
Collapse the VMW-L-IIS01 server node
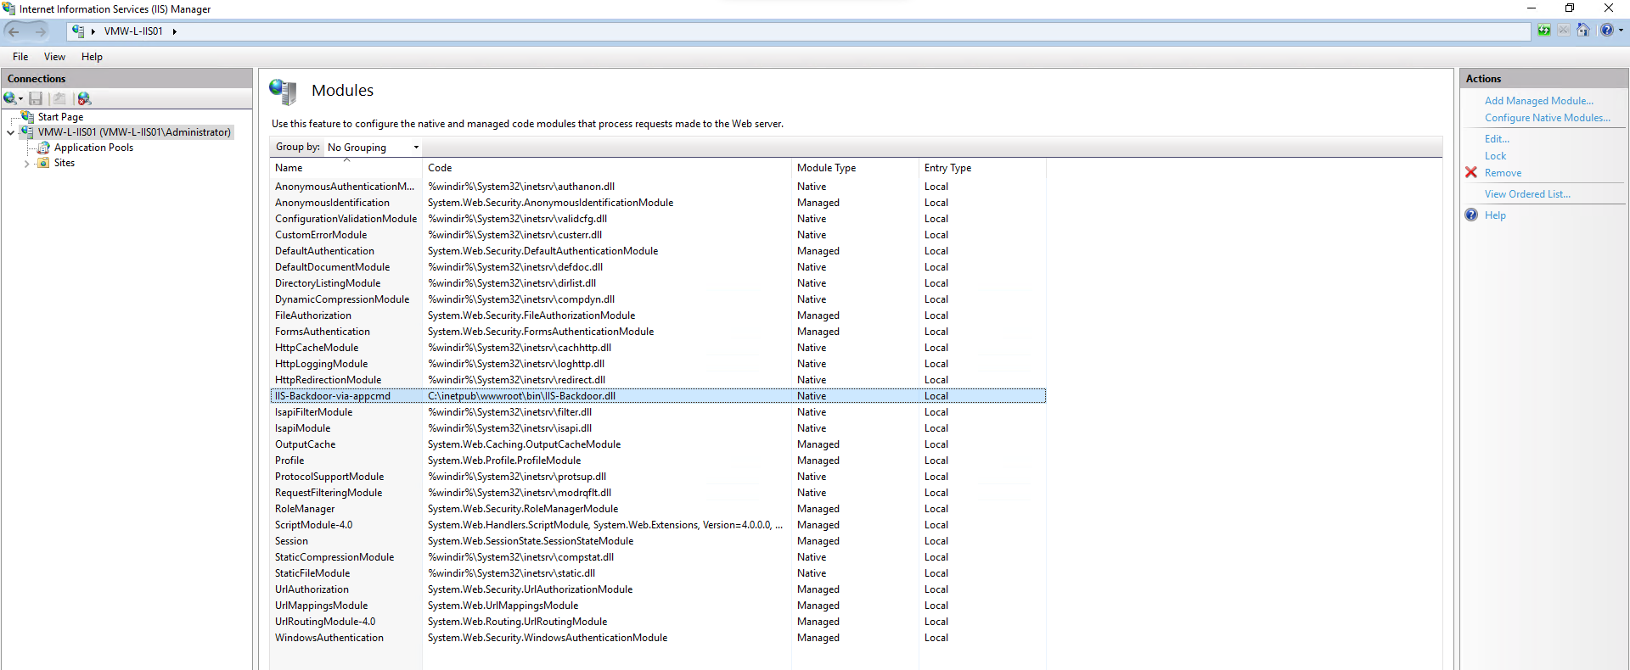[11, 132]
